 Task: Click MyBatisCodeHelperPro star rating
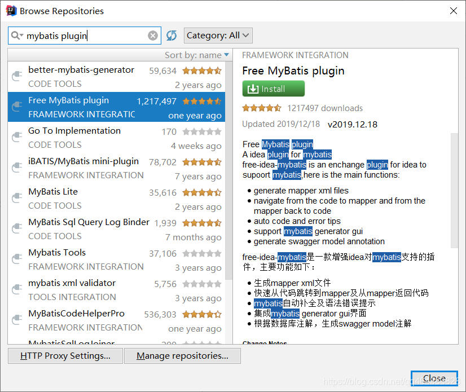pos(202,314)
